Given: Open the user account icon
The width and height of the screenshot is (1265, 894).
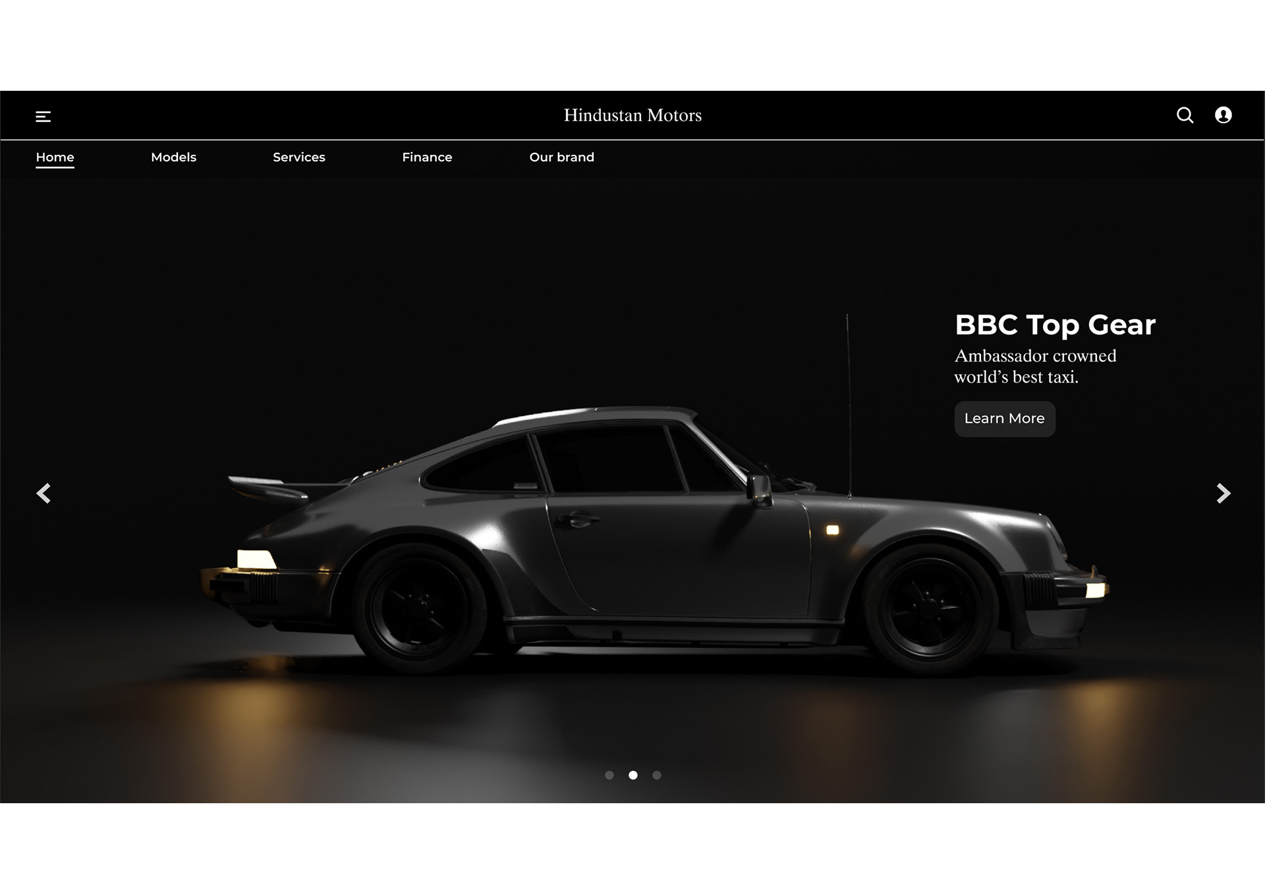Looking at the screenshot, I should (x=1223, y=115).
